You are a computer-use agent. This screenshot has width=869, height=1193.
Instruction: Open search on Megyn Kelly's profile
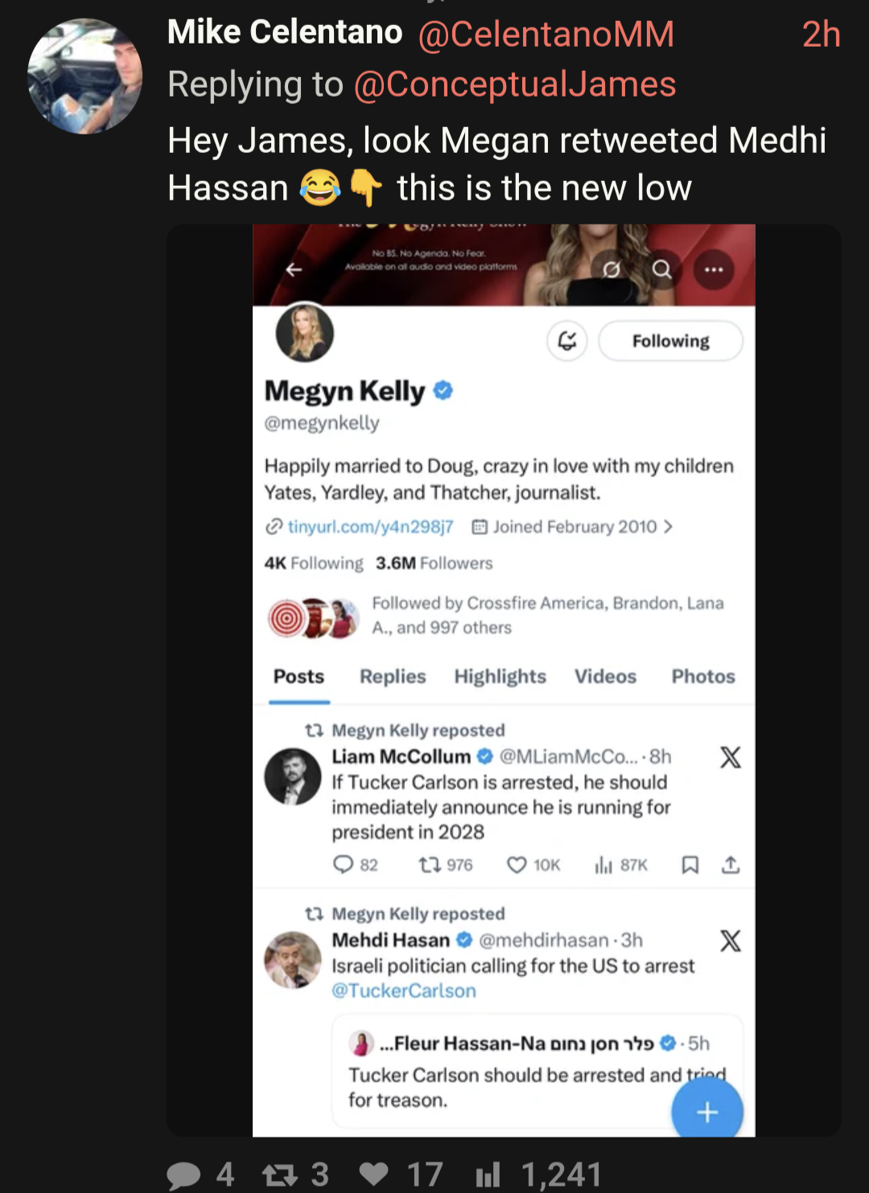click(x=661, y=269)
